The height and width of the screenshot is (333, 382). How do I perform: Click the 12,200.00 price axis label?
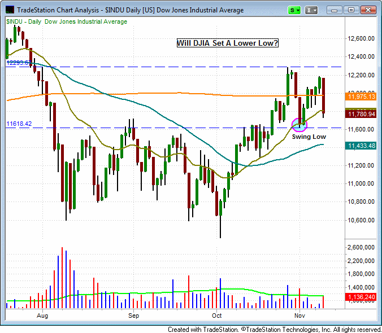(361, 75)
